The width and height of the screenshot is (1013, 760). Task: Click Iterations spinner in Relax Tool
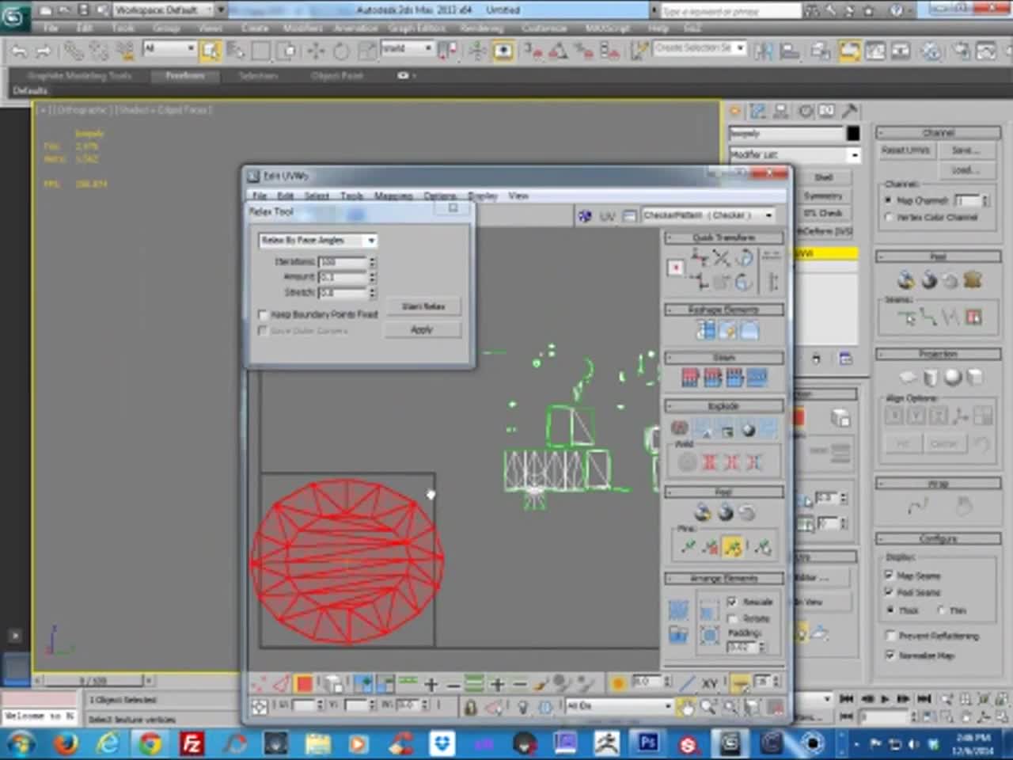coord(372,262)
